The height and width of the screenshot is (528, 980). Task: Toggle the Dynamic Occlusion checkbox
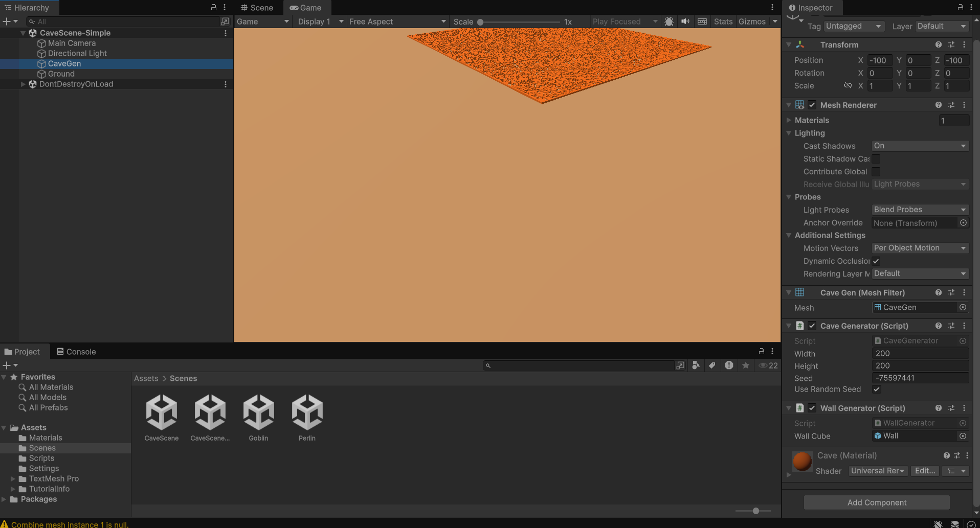[876, 261]
